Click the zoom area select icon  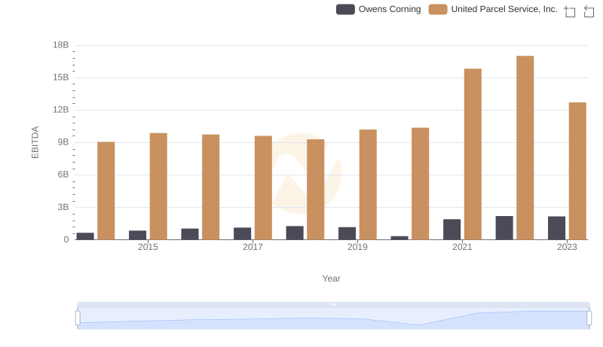pos(570,11)
